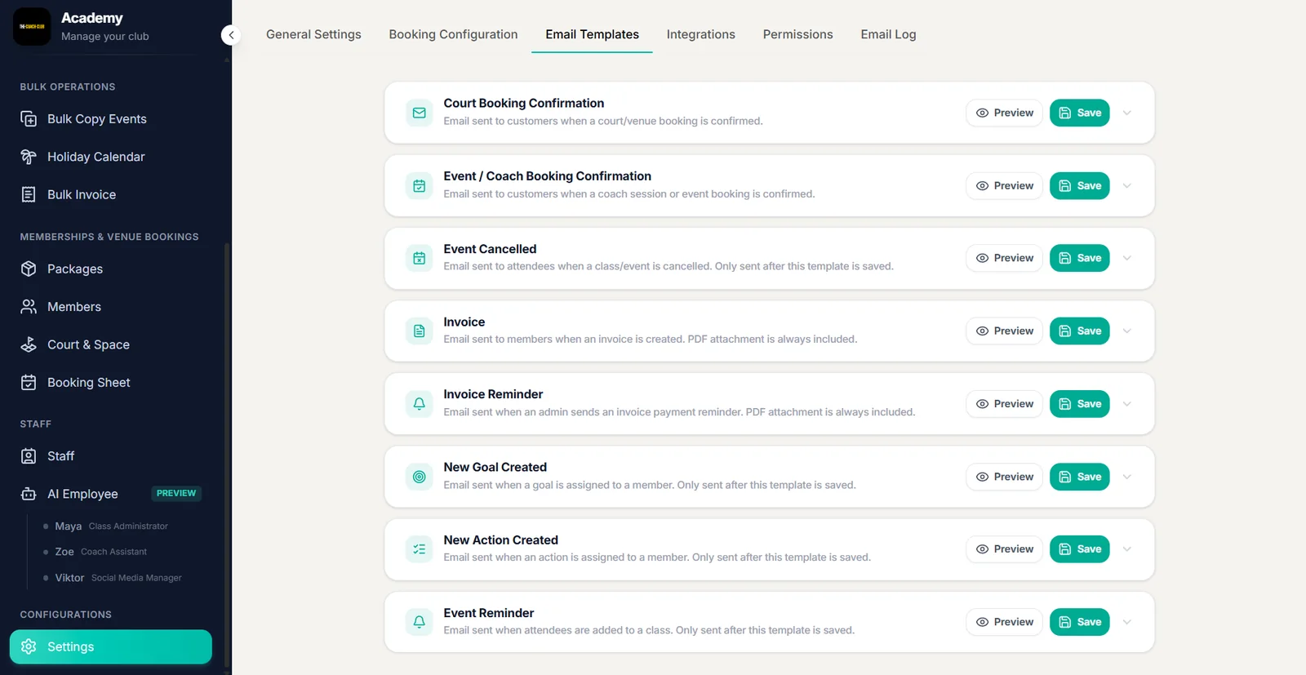Save the Invoice template
The height and width of the screenshot is (675, 1306).
1079,331
